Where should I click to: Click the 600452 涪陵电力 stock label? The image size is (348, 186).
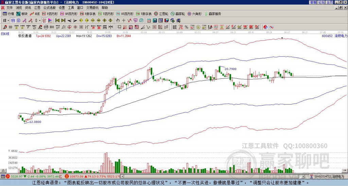[x=334, y=36]
